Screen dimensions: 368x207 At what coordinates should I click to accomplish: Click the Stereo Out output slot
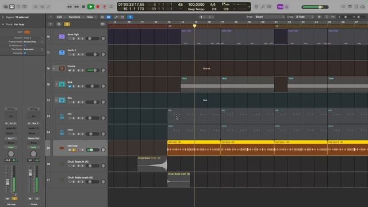pos(33,139)
